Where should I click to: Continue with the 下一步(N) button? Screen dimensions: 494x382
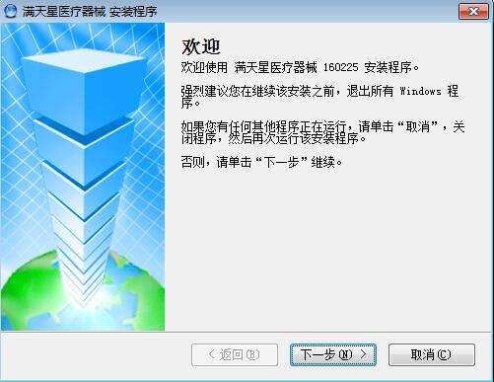click(333, 354)
